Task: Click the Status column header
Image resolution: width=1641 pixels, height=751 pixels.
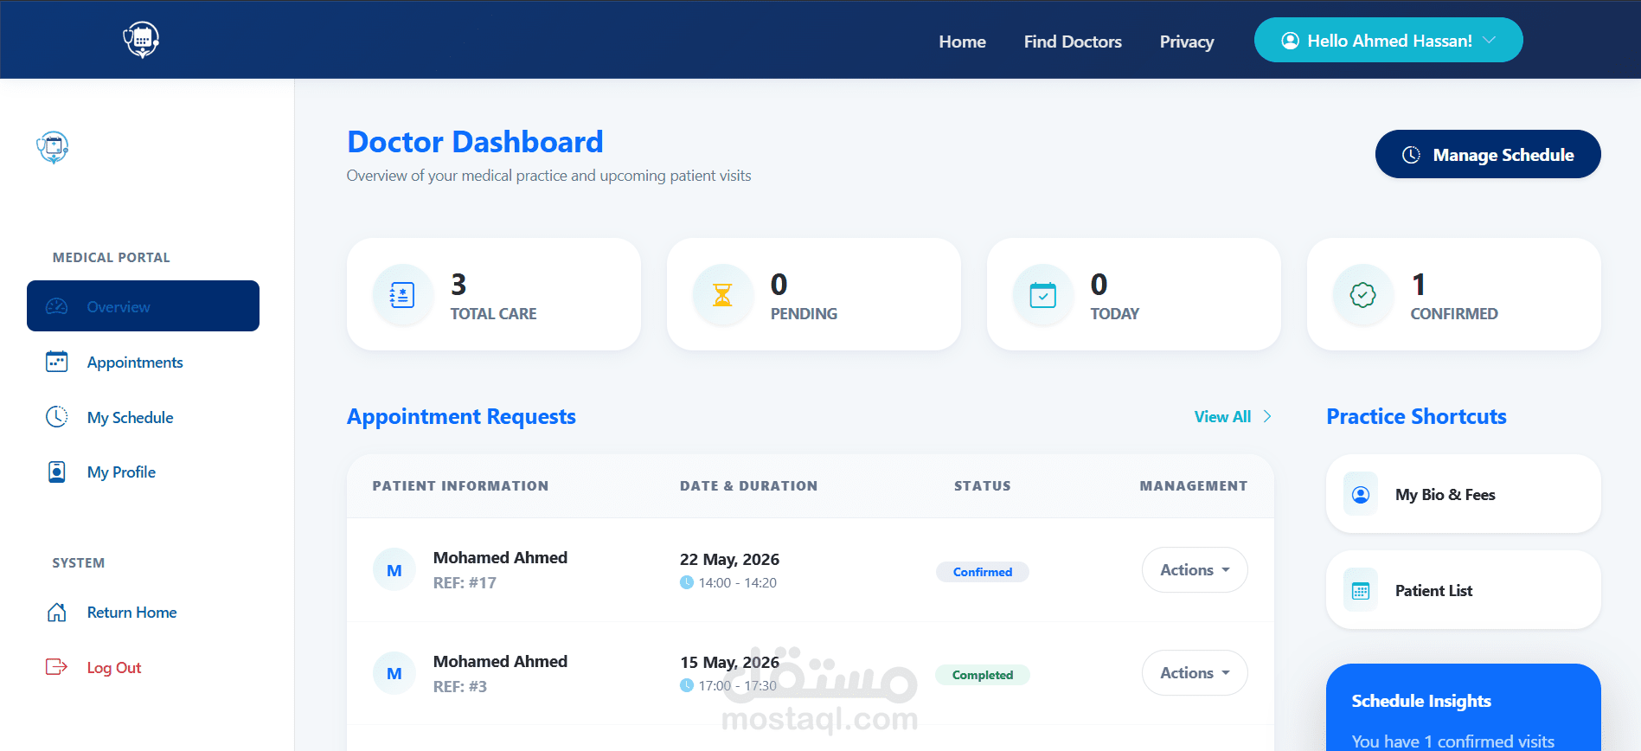Action: click(983, 486)
